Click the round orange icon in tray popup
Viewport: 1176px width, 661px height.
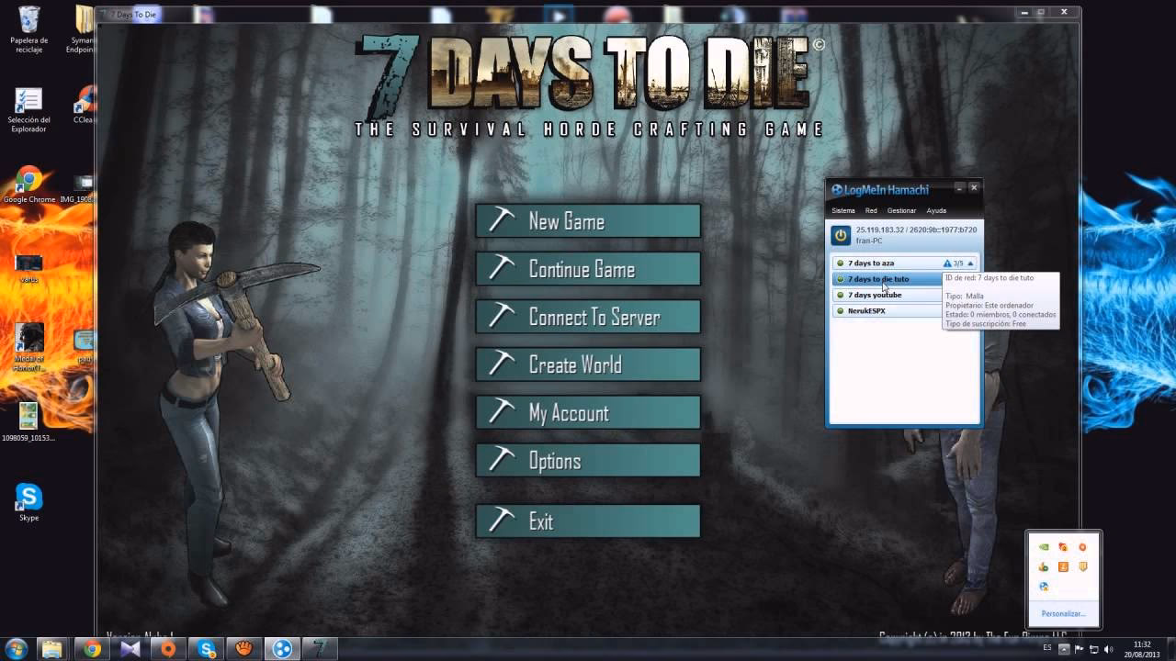pyautogui.click(x=1082, y=547)
